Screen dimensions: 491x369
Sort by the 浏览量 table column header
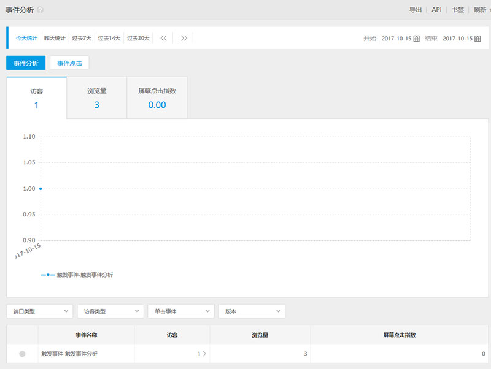(x=260, y=335)
